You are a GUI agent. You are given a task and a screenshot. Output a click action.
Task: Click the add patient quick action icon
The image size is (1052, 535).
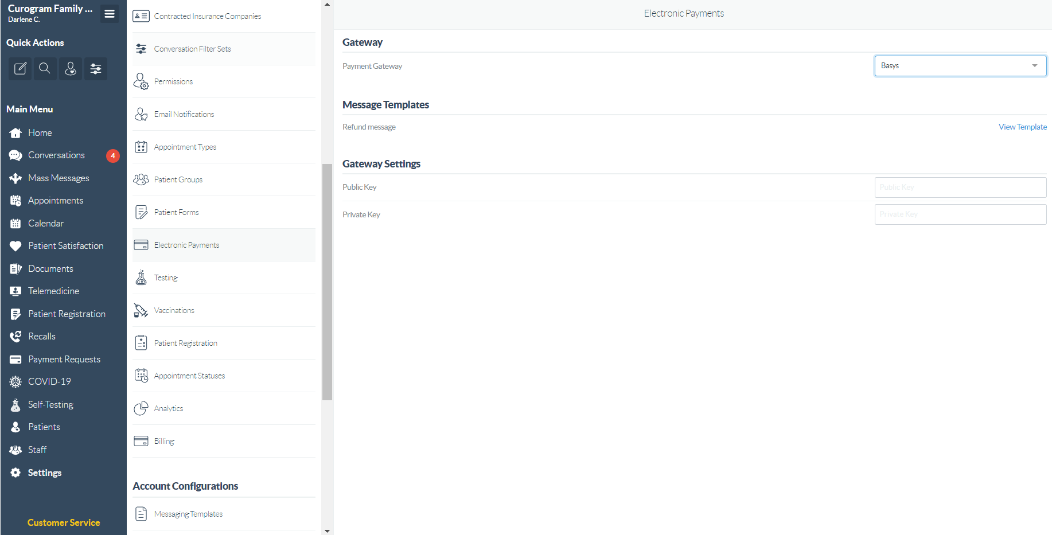(x=71, y=69)
